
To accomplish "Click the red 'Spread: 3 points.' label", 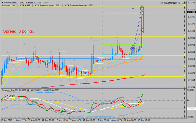I will click(x=18, y=31).
